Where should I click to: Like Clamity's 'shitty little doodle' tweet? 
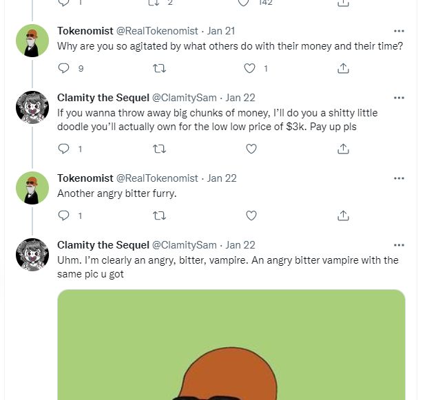(251, 149)
